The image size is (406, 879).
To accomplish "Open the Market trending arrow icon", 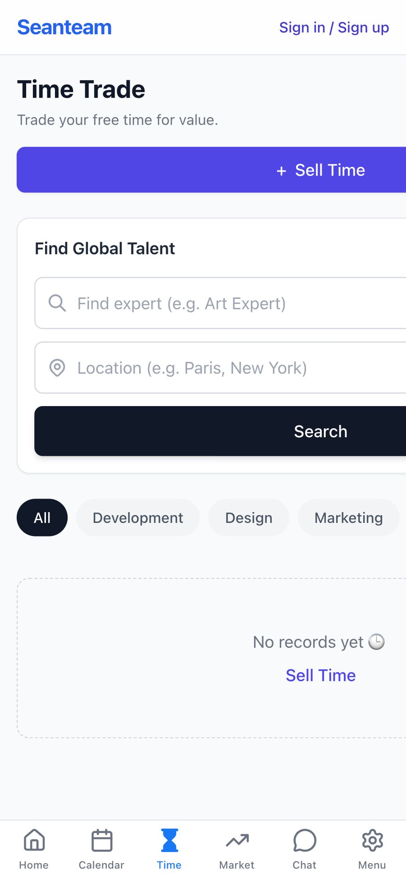I will point(237,840).
